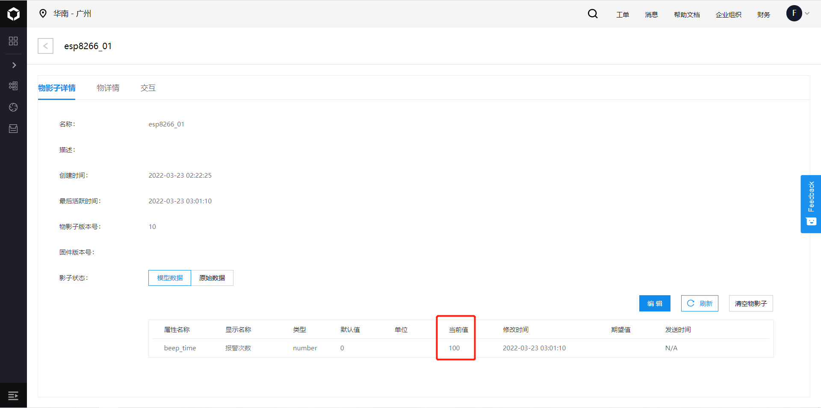This screenshot has width=821, height=408.
Task: Click the cube logo in top left corner
Action: [x=13, y=13]
